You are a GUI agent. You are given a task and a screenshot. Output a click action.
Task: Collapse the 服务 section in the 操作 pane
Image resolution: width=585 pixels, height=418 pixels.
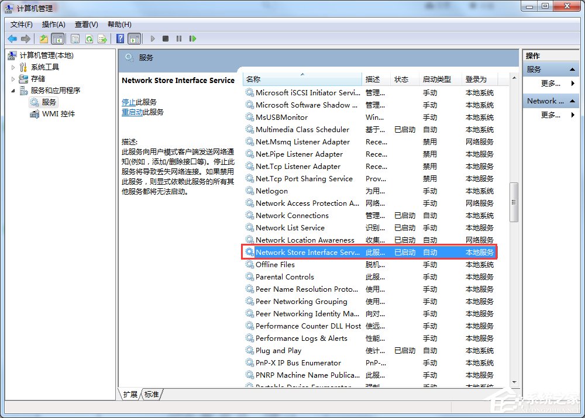coord(572,70)
